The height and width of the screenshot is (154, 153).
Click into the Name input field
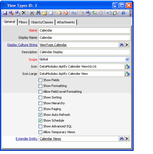point(84,30)
